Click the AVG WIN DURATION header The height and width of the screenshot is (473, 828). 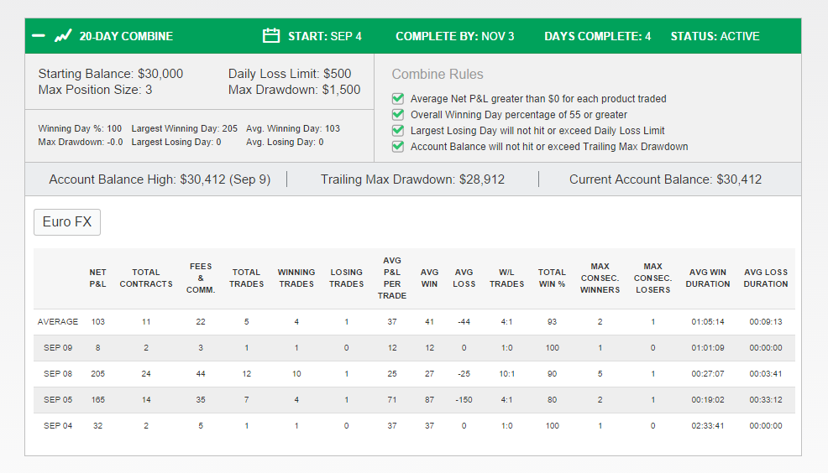pyautogui.click(x=708, y=278)
